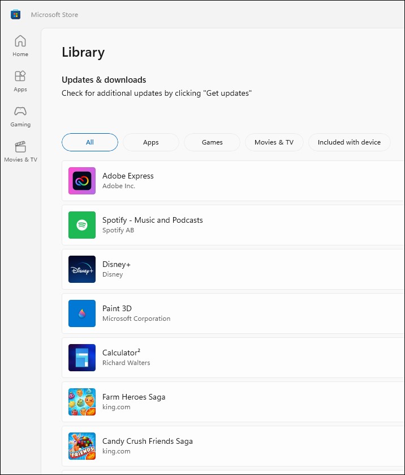Click the Disney+ app icon
The height and width of the screenshot is (475, 405).
coord(82,269)
